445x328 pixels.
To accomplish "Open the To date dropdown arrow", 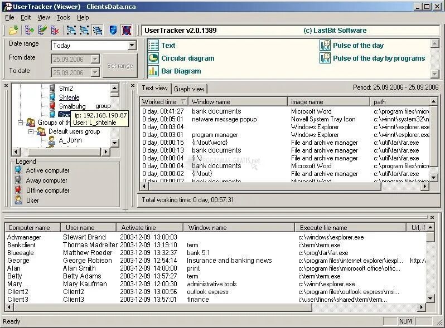I will 95,72.
